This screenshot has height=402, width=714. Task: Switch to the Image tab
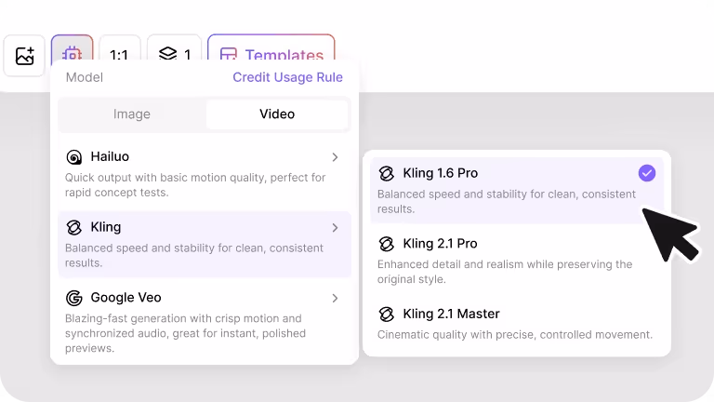pyautogui.click(x=132, y=114)
